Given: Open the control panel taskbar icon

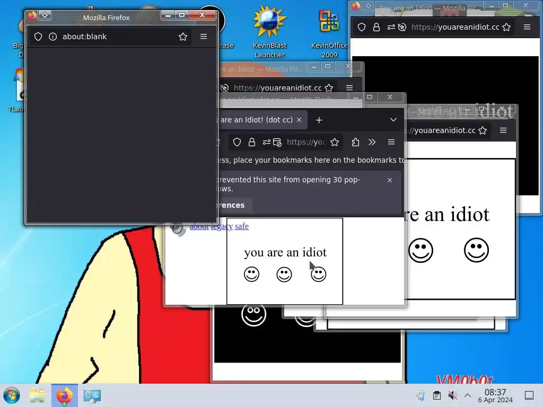Looking at the screenshot, I should coord(92,395).
